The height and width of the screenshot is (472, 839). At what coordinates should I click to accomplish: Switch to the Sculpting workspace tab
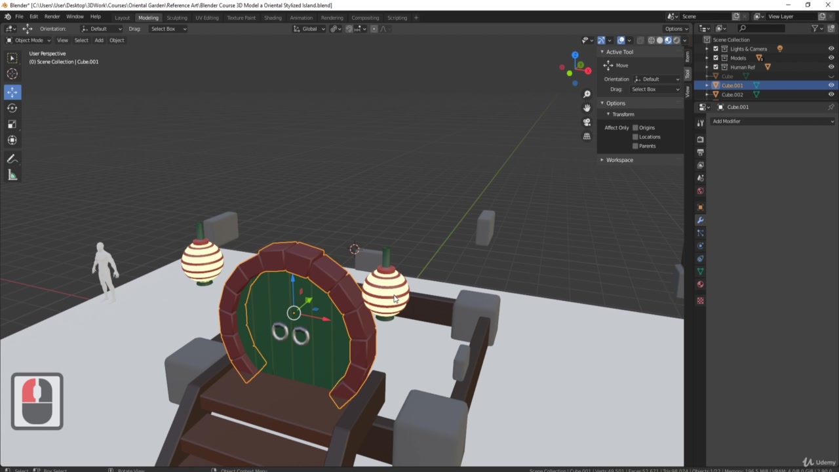pyautogui.click(x=177, y=18)
